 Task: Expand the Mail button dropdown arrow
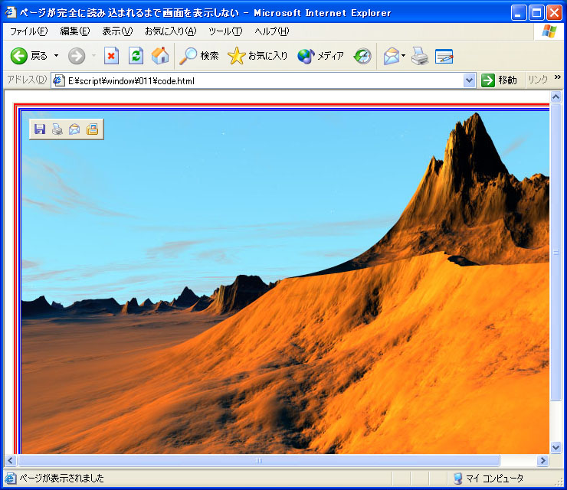coord(404,56)
